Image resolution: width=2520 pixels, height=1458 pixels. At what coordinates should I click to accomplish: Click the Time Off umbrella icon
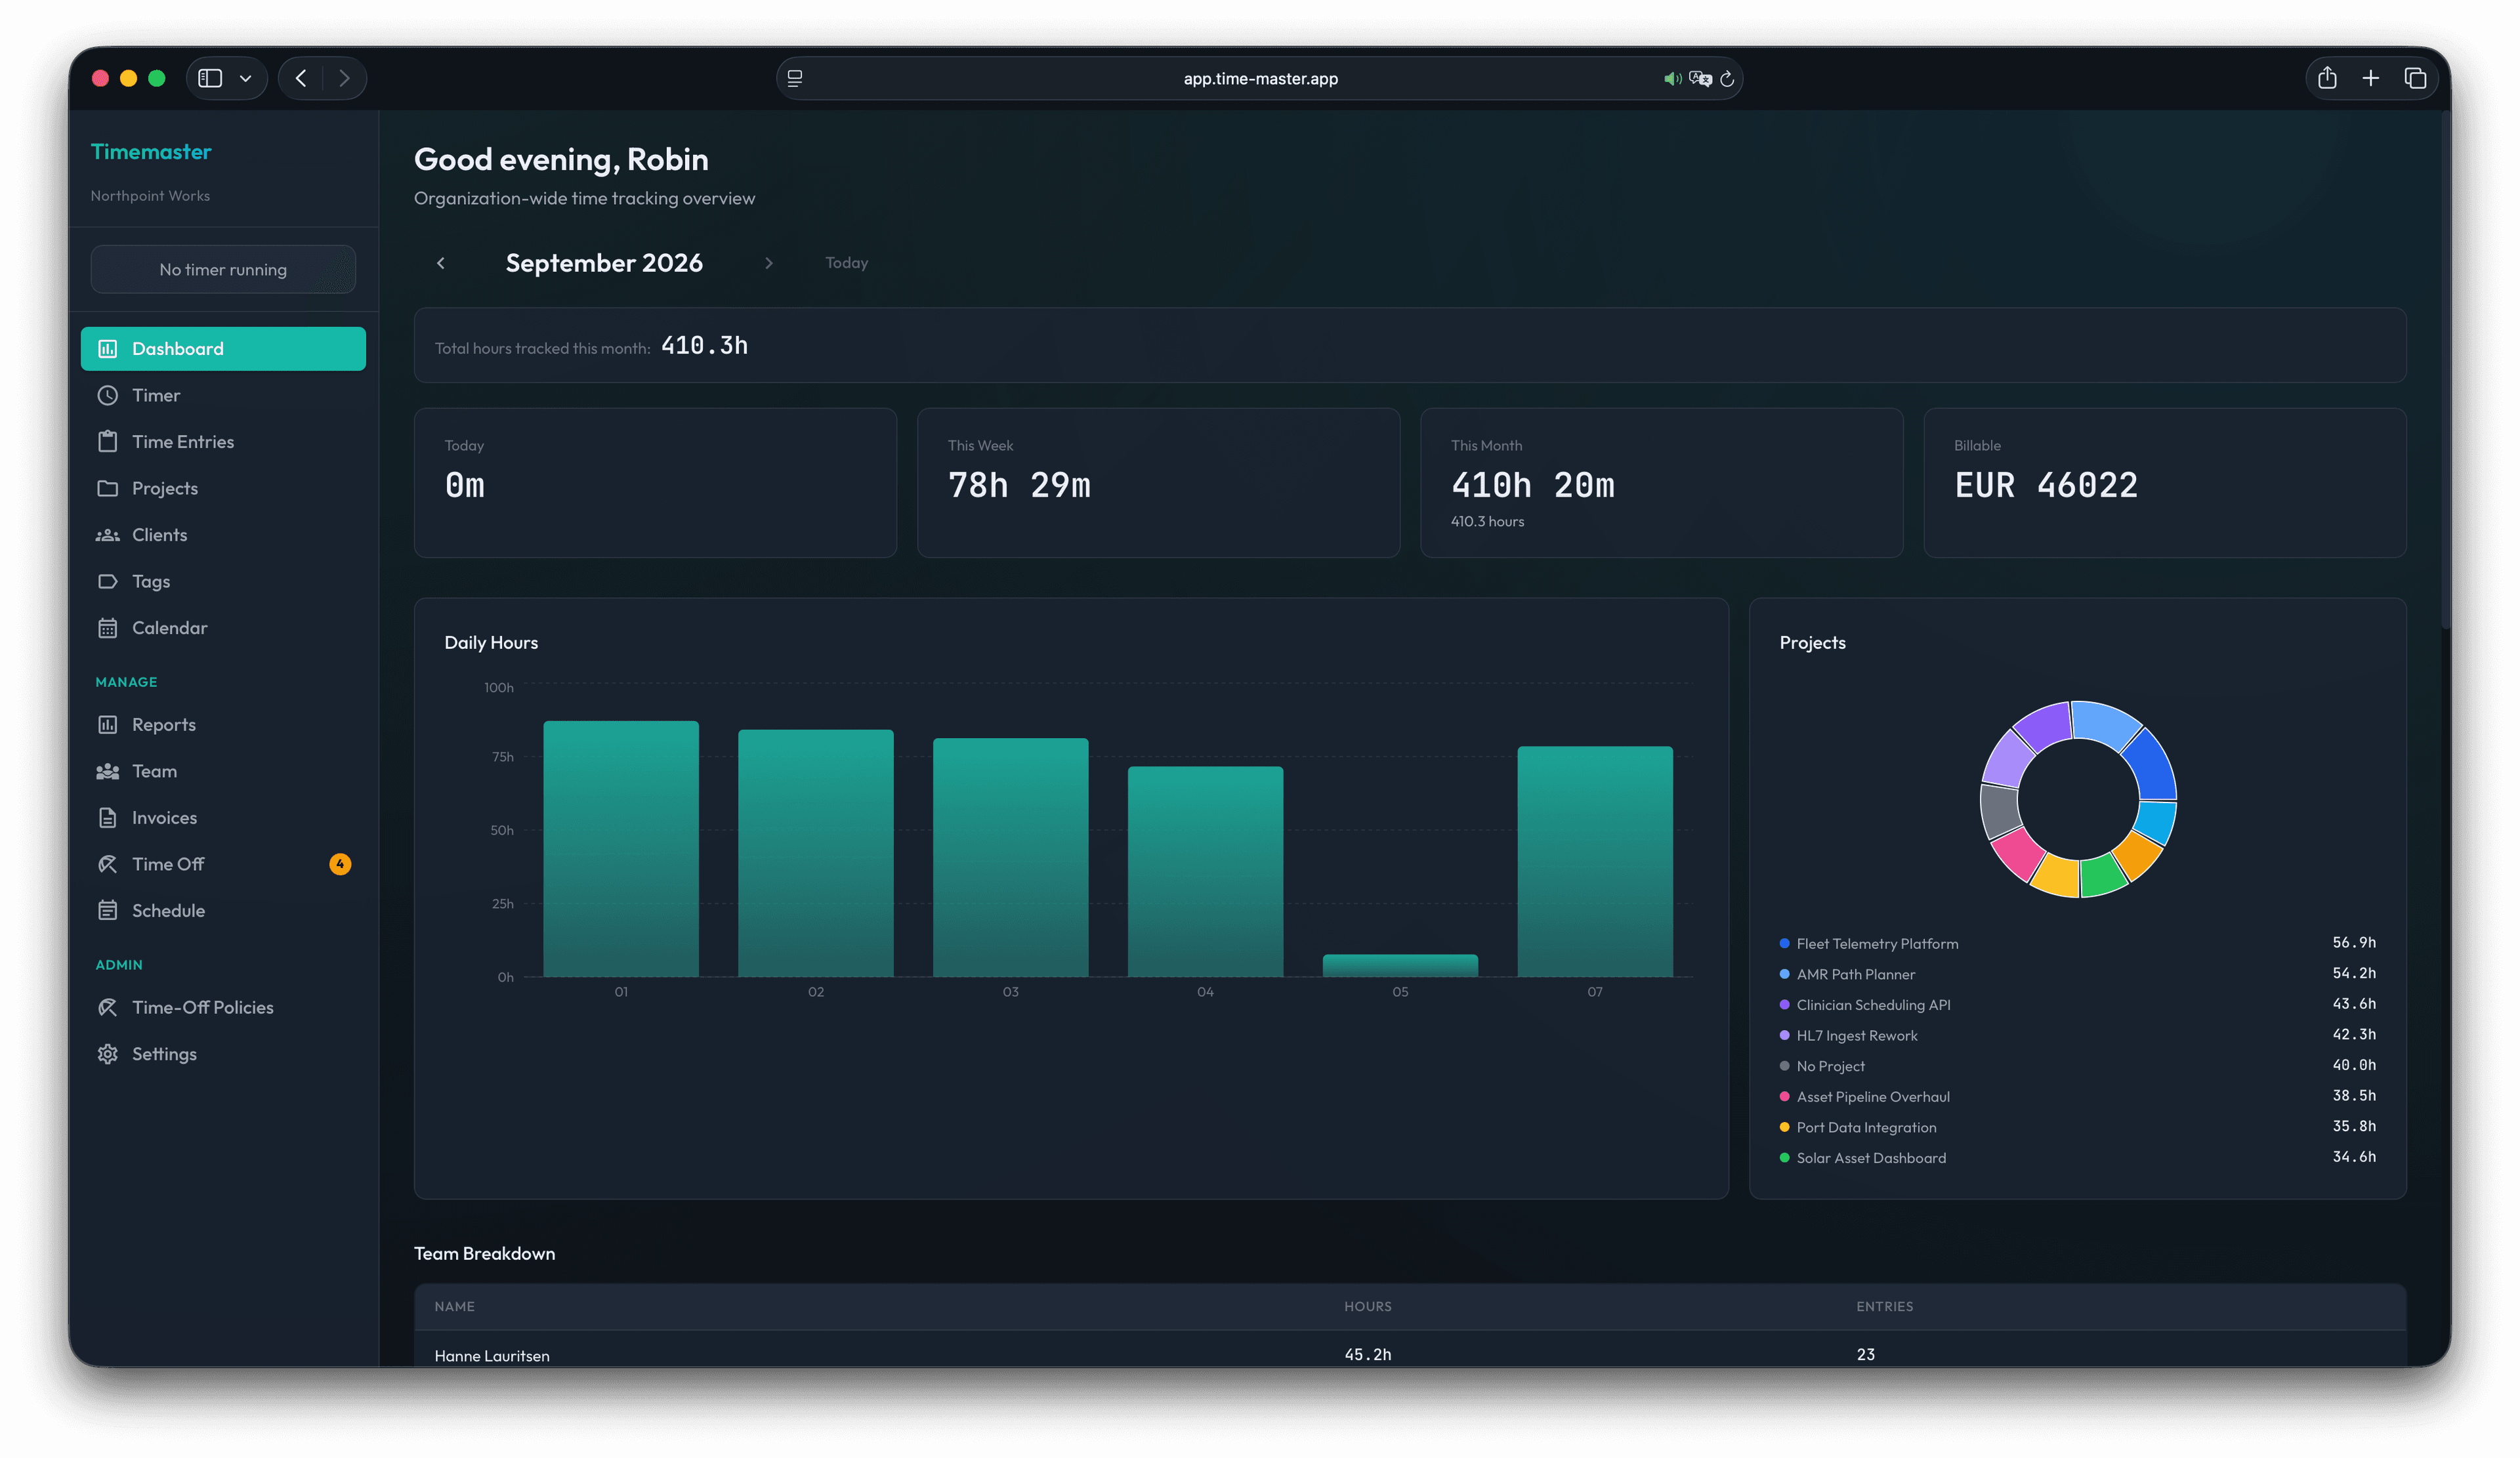(x=108, y=864)
